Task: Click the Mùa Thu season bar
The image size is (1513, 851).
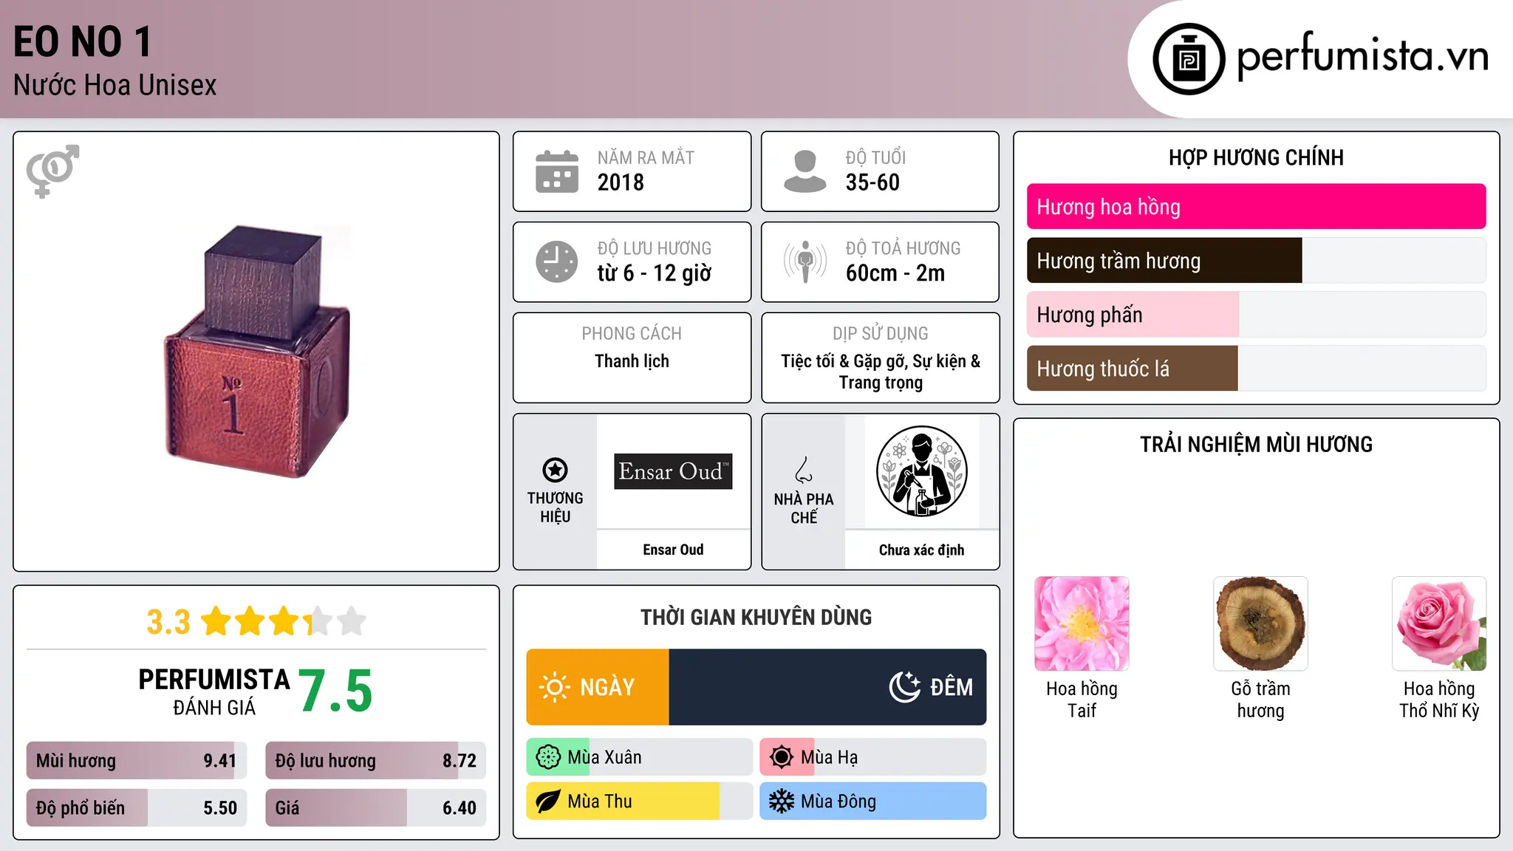Action: (x=640, y=802)
